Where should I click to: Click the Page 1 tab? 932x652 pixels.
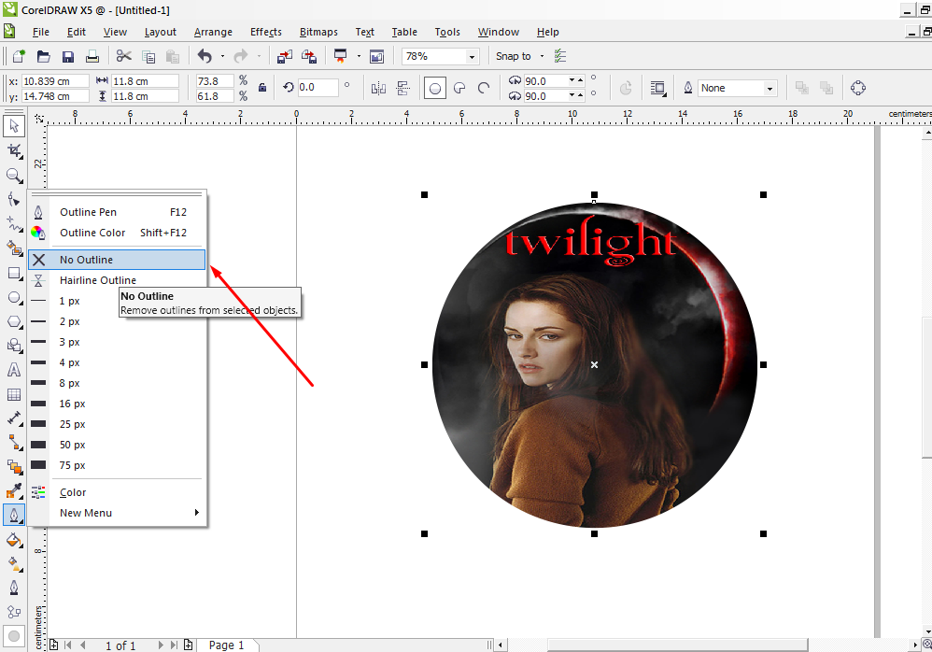pos(226,645)
